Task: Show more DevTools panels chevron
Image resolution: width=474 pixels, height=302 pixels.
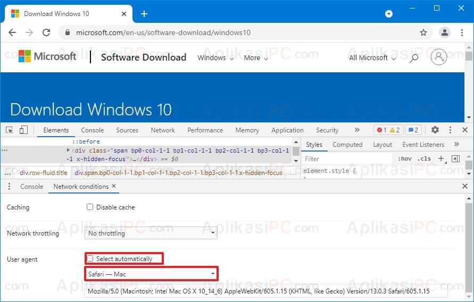Action: point(357,130)
